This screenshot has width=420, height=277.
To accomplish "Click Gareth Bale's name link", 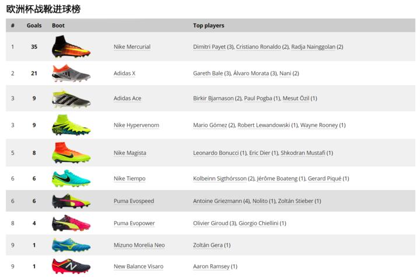I will tap(208, 73).
